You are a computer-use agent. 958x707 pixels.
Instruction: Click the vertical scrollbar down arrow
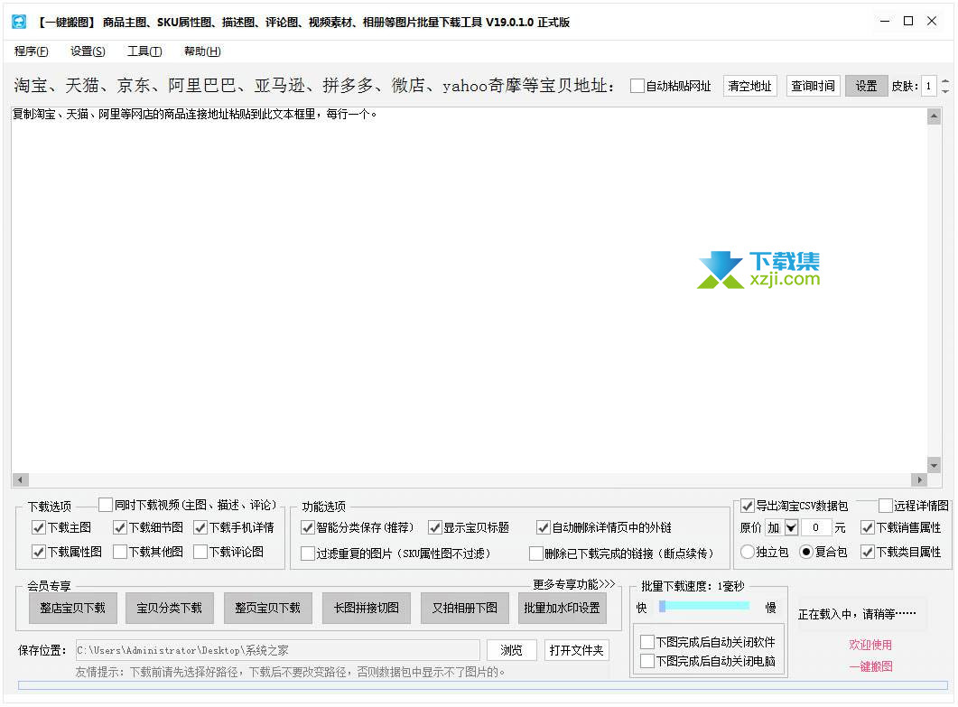[x=934, y=466]
